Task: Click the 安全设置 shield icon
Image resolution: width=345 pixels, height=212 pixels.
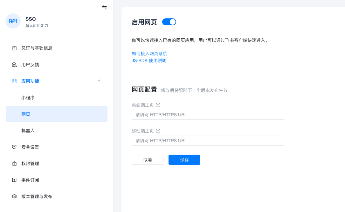Action: pos(14,147)
